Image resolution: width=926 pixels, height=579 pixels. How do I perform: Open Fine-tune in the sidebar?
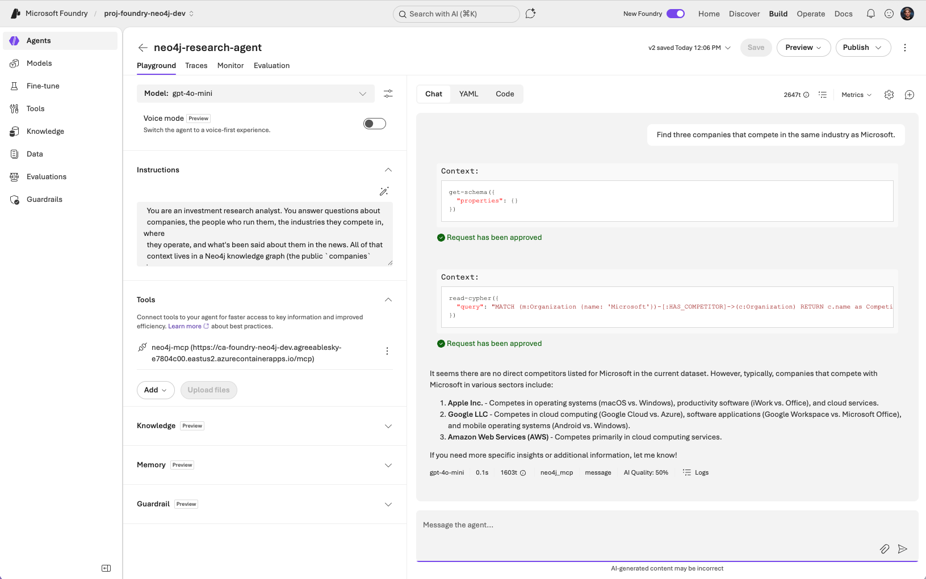point(60,86)
